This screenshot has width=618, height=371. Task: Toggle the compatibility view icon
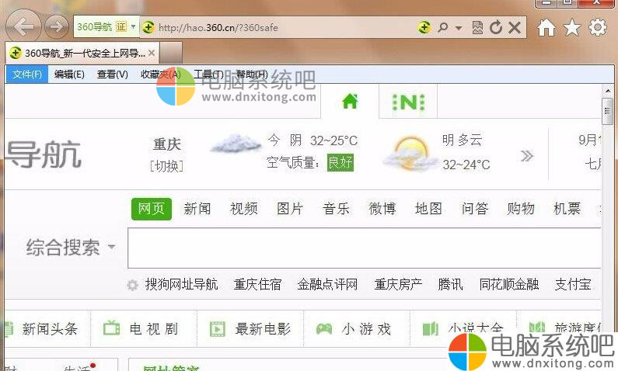click(477, 27)
